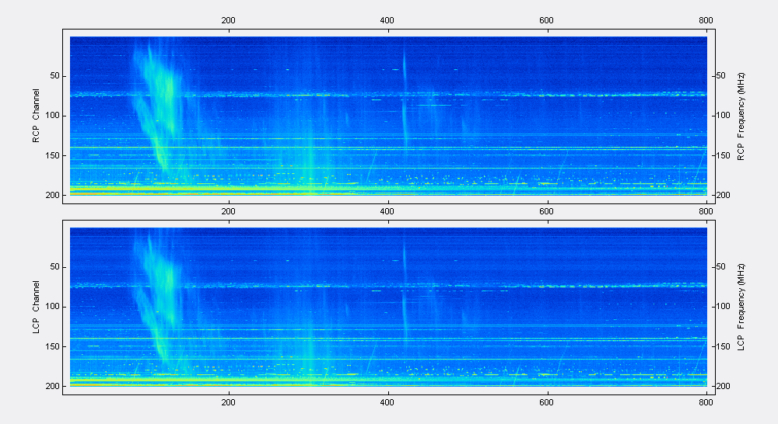Viewport: 778px width, 424px height.
Task: Click the 100 tick on LCP Channel axis
Action: click(53, 306)
